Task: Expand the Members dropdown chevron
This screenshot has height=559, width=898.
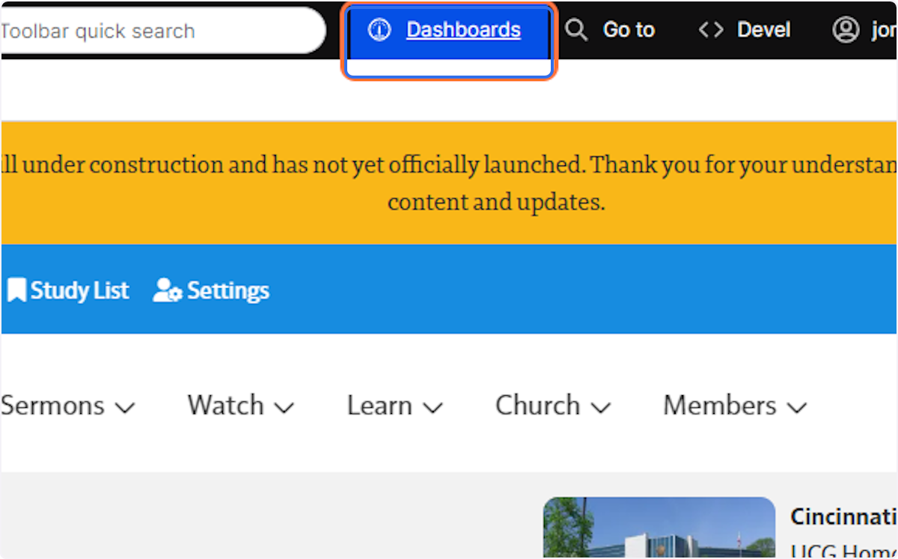Action: [x=798, y=407]
